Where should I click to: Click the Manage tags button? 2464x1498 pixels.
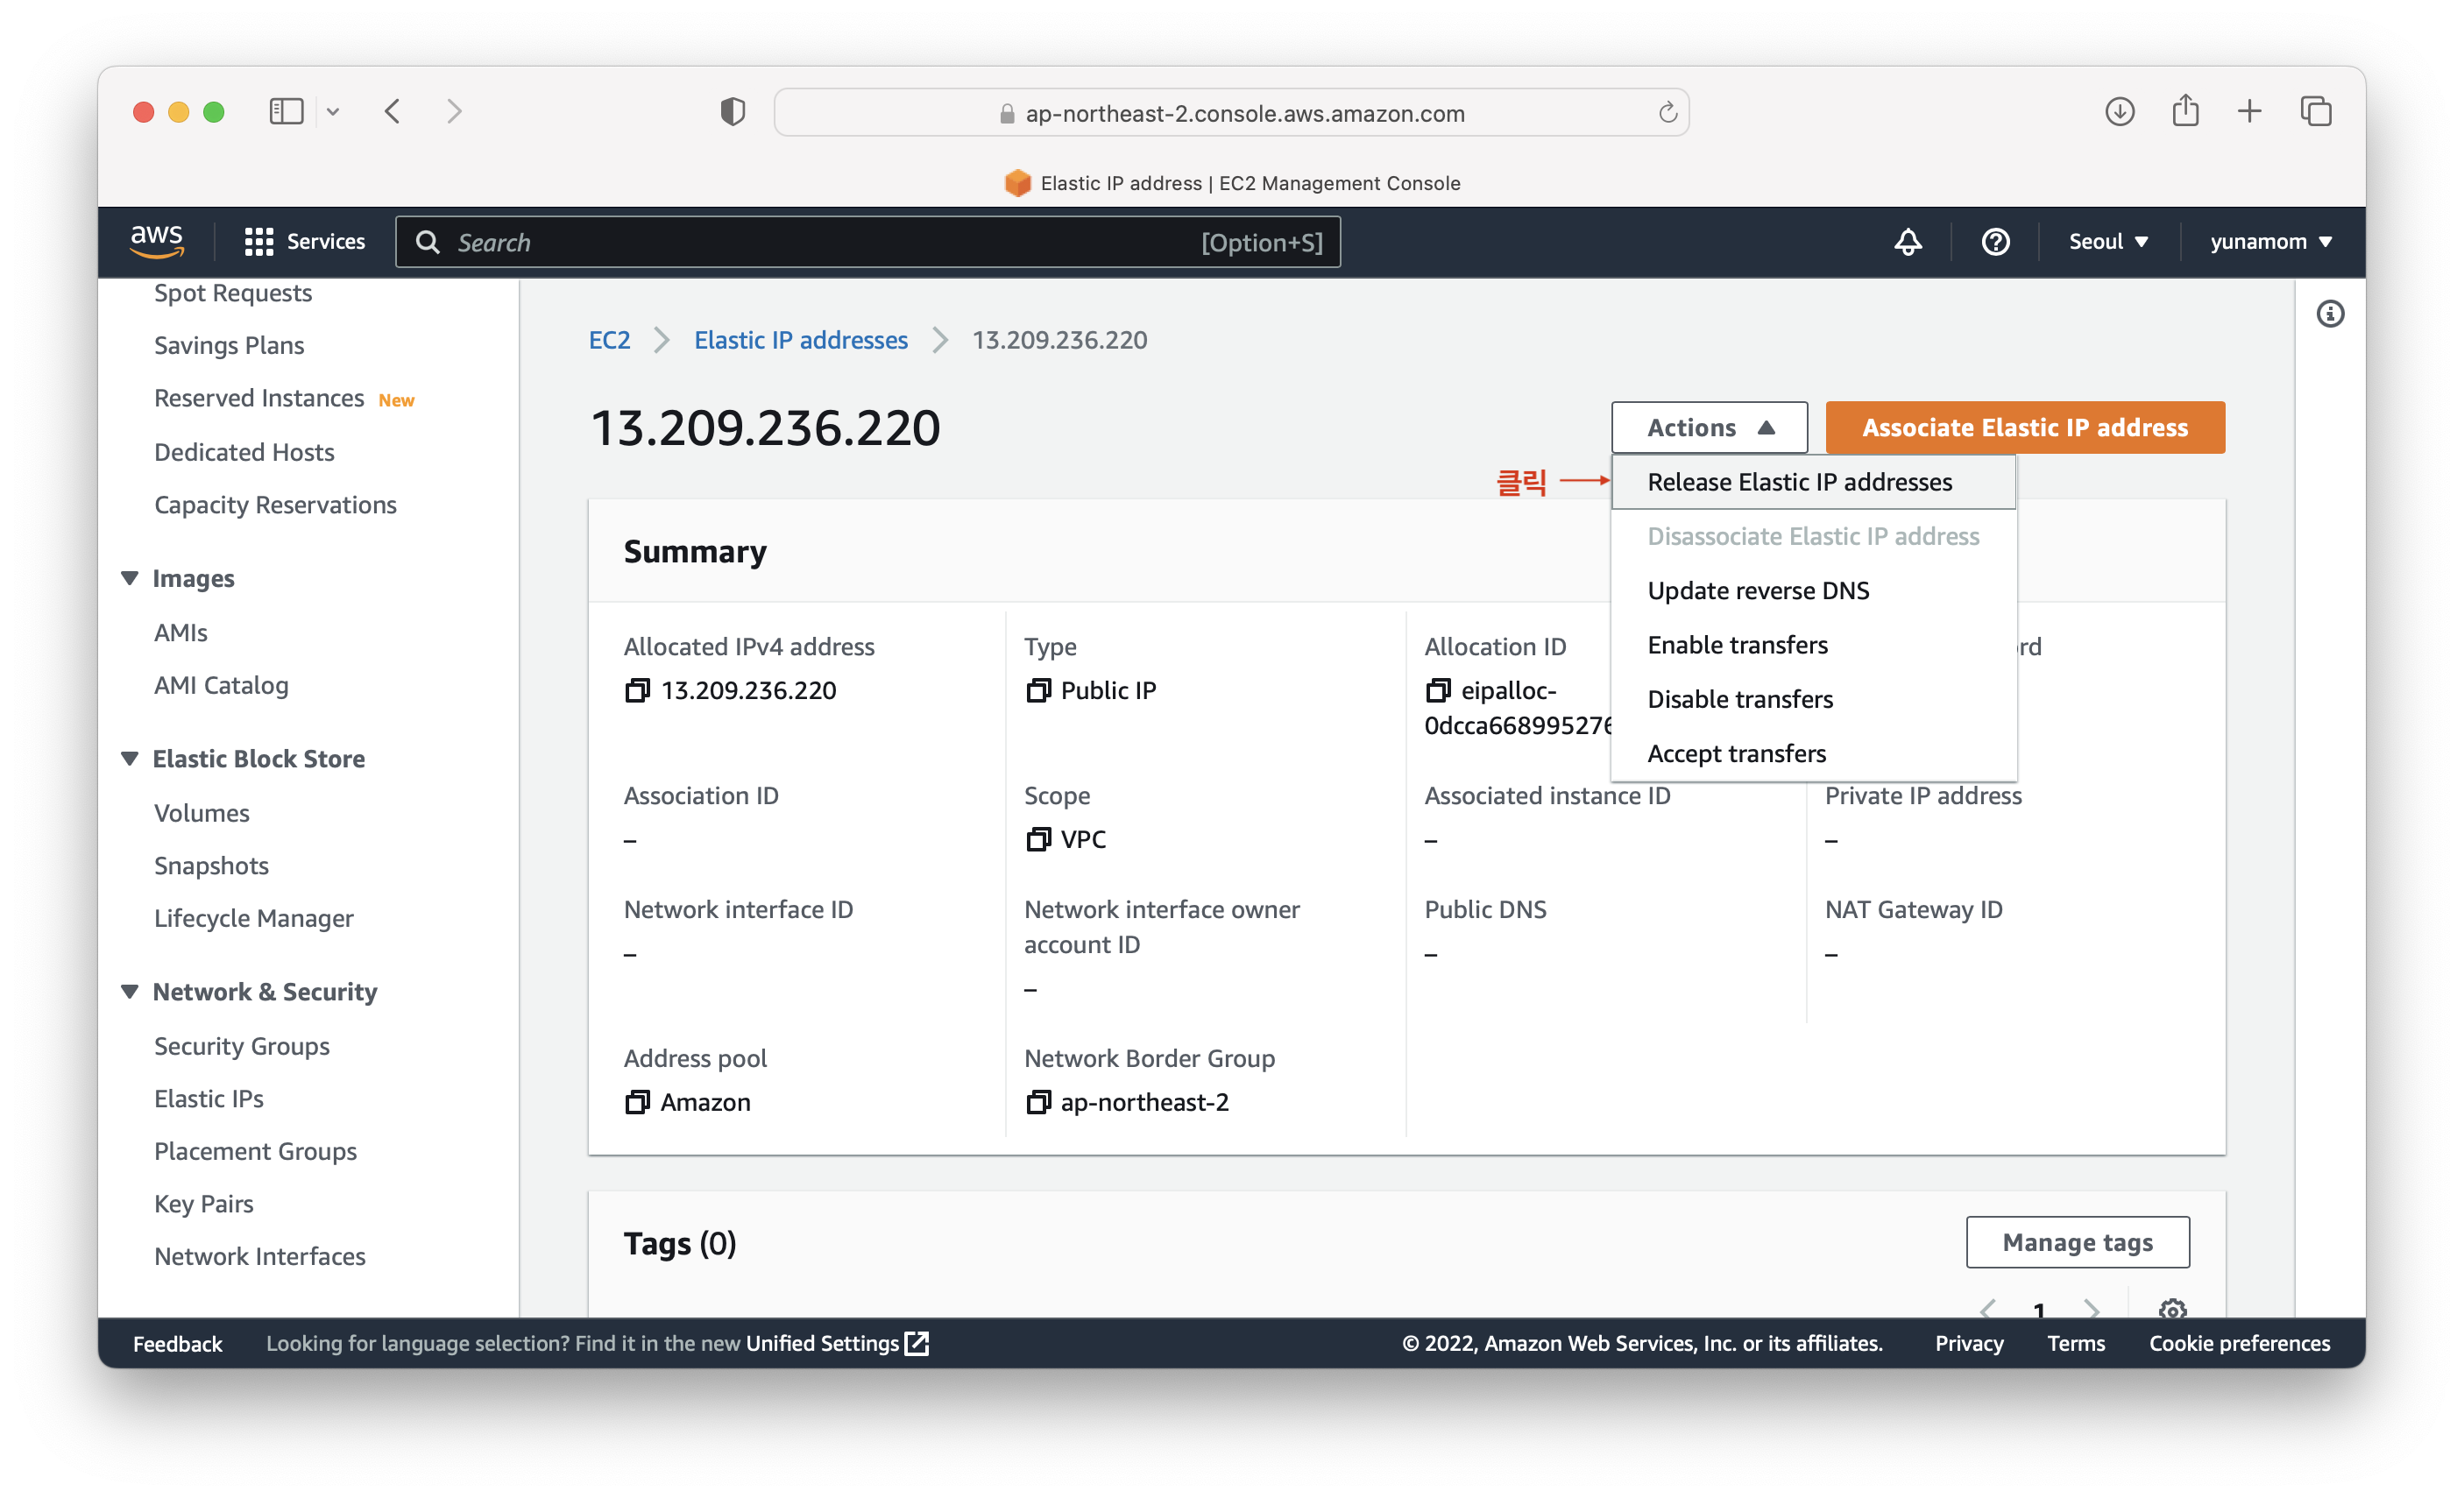2077,1242
